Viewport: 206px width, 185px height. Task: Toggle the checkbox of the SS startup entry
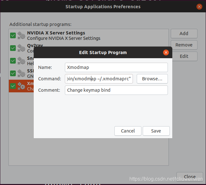pyautogui.click(x=13, y=73)
